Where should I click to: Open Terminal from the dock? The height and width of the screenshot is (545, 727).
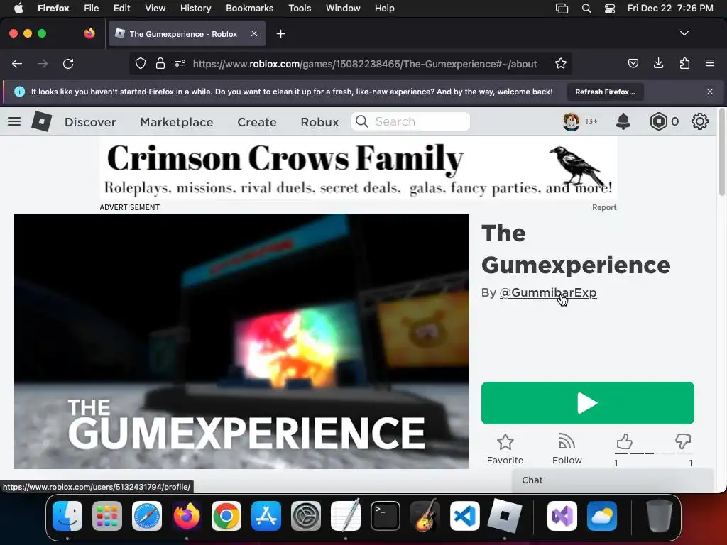tap(386, 516)
